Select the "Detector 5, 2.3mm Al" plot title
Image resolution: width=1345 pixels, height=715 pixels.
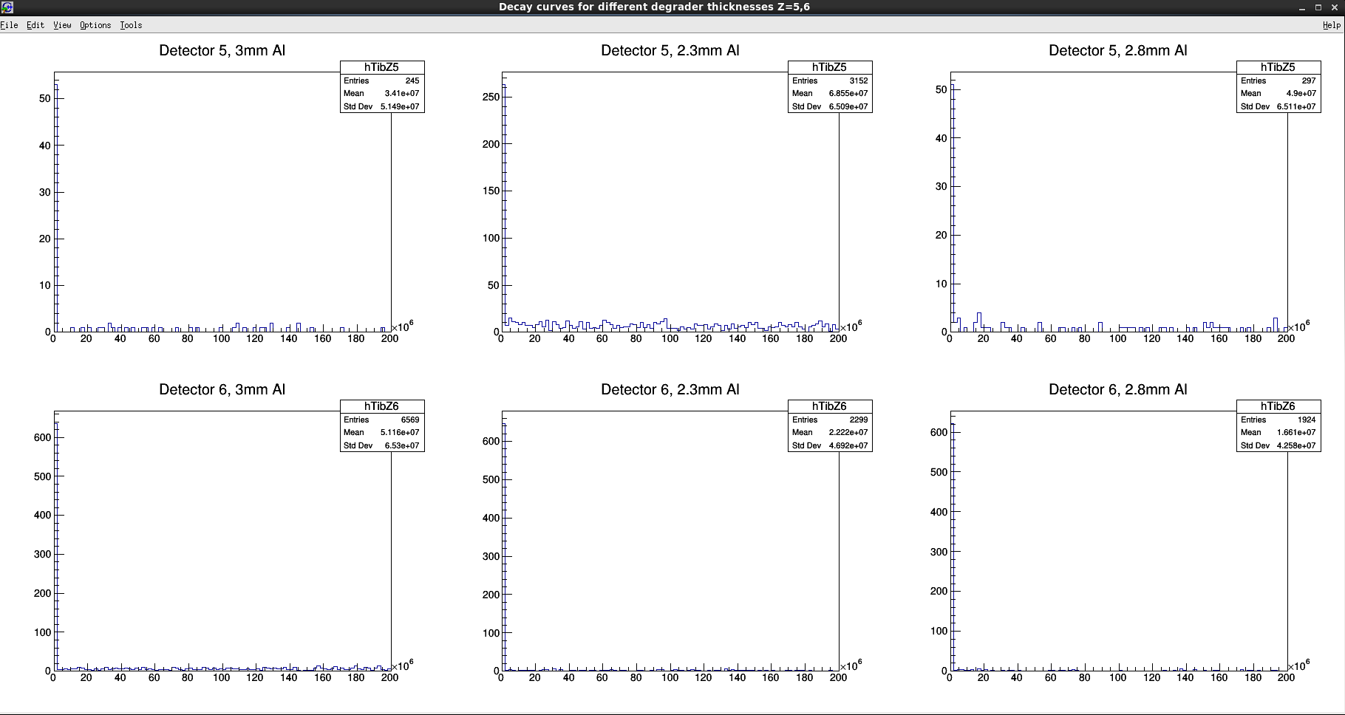[x=670, y=50]
